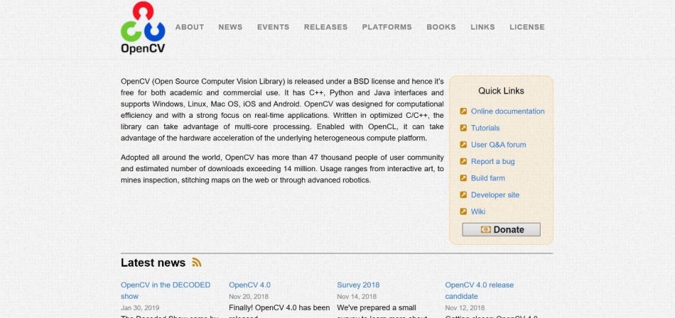675x318 pixels.
Task: Open the PLATFORMS page
Action: [x=387, y=27]
